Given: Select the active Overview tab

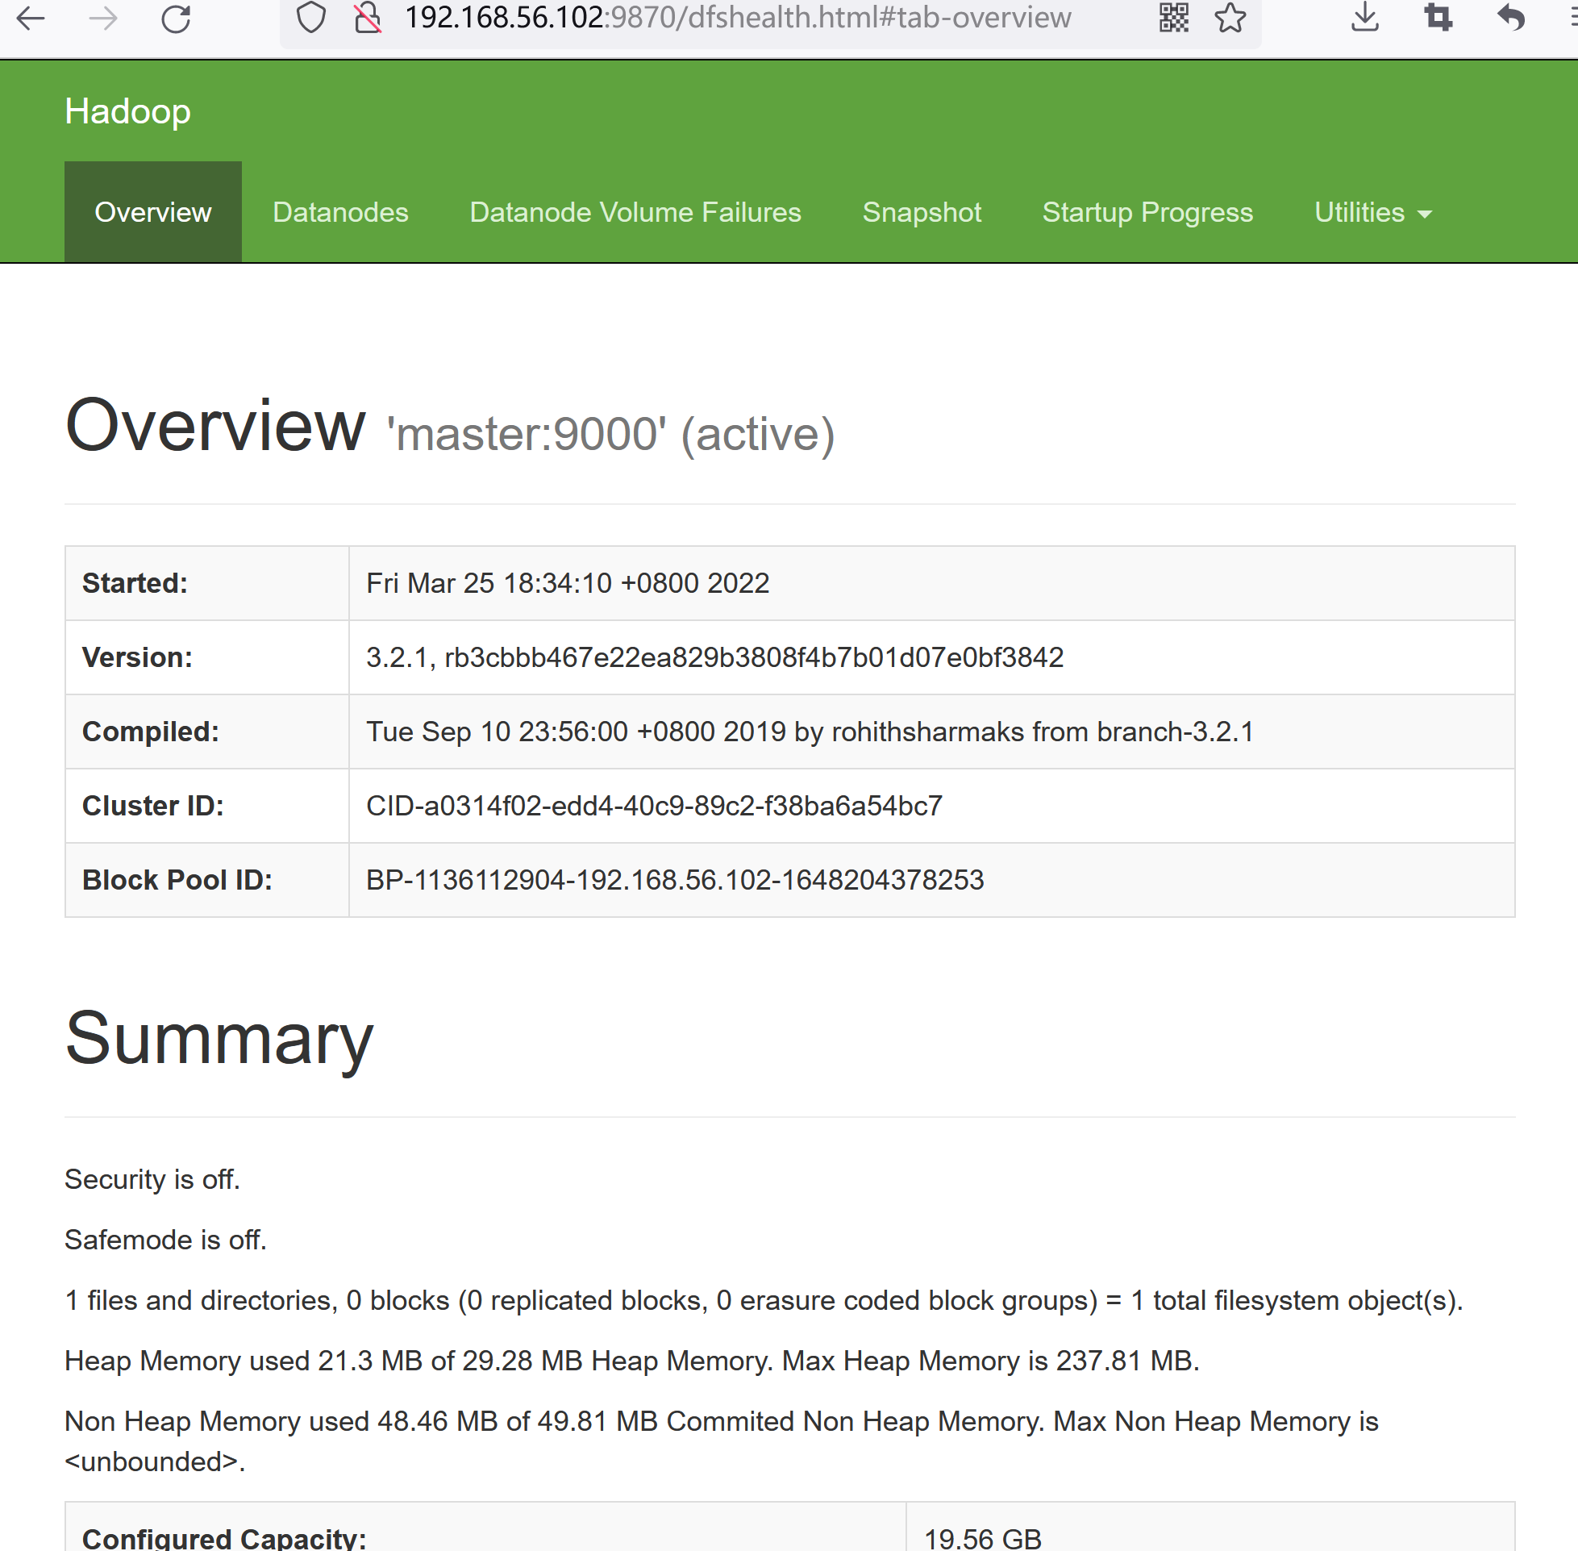Looking at the screenshot, I should 153,213.
